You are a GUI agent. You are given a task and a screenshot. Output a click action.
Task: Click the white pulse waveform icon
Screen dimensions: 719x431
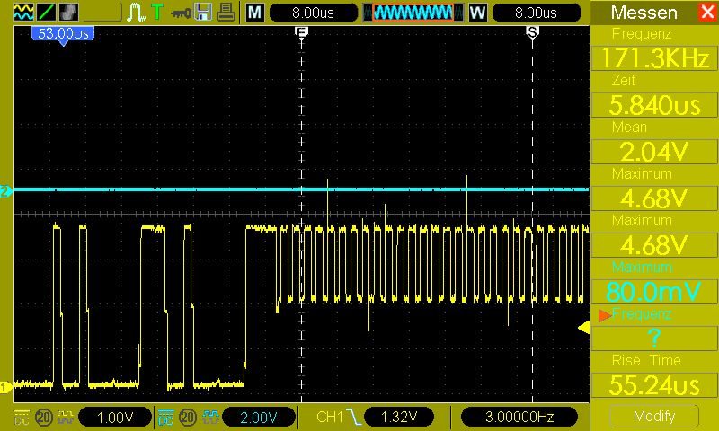pyautogui.click(x=137, y=13)
